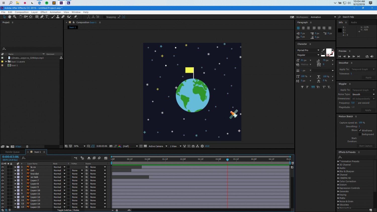Uncheck Wireframe in Motion Sketch
This screenshot has height=212, width=377.
pyautogui.click(x=360, y=130)
